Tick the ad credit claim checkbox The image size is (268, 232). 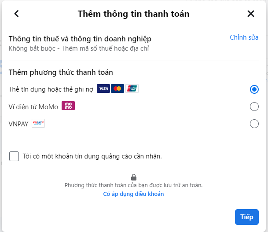click(x=14, y=156)
